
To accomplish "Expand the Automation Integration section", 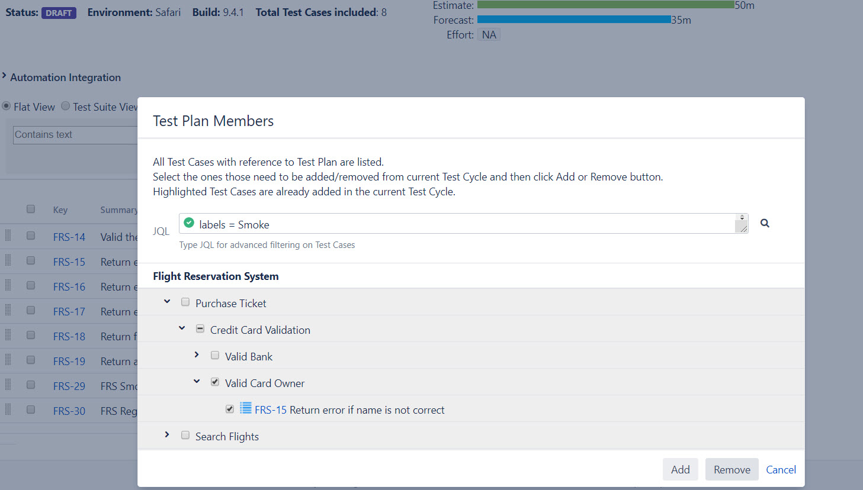I will tap(4, 76).
